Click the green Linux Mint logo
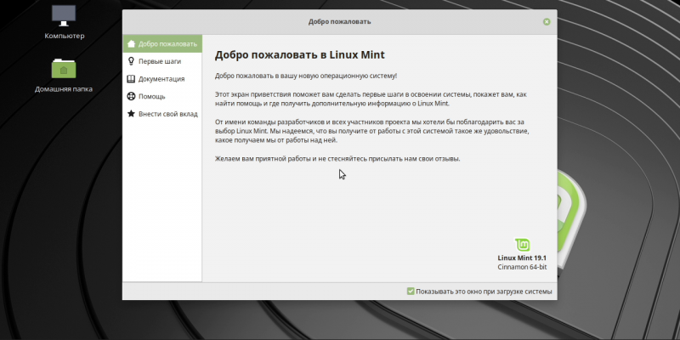This screenshot has height=340, width=680. (526, 243)
